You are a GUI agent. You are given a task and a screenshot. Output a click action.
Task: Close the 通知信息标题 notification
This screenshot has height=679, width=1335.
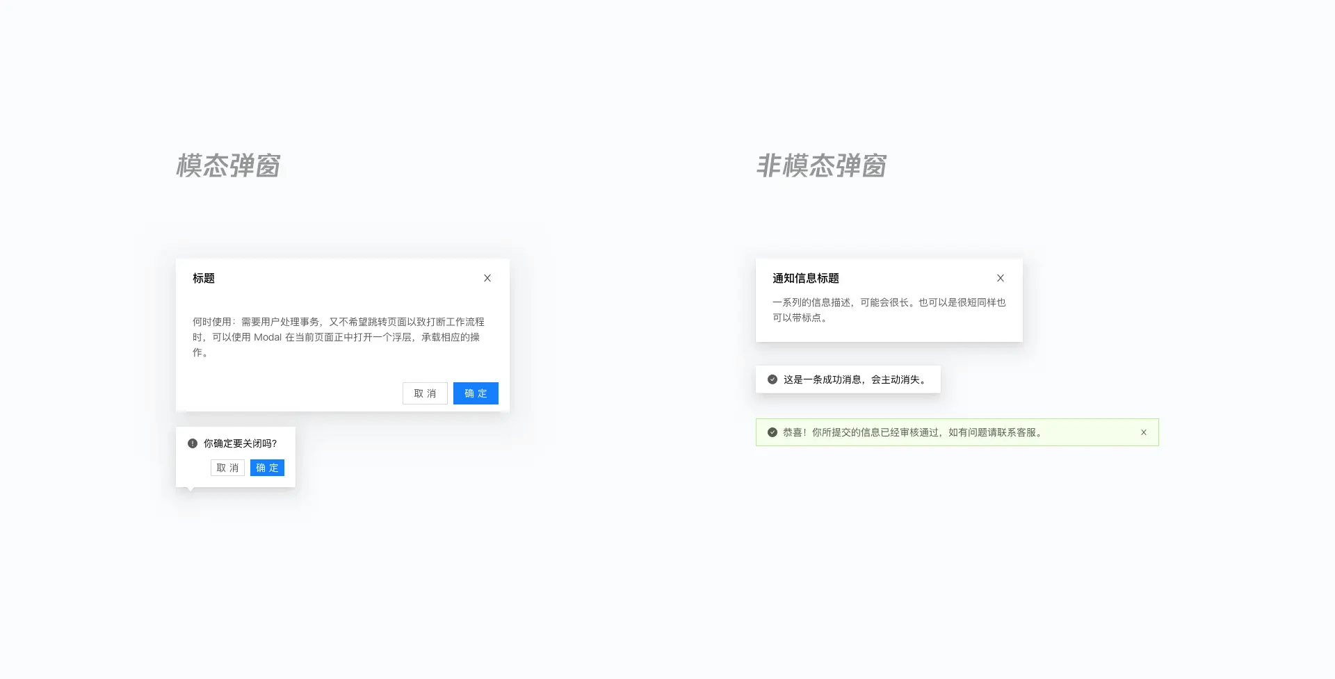[1001, 278]
